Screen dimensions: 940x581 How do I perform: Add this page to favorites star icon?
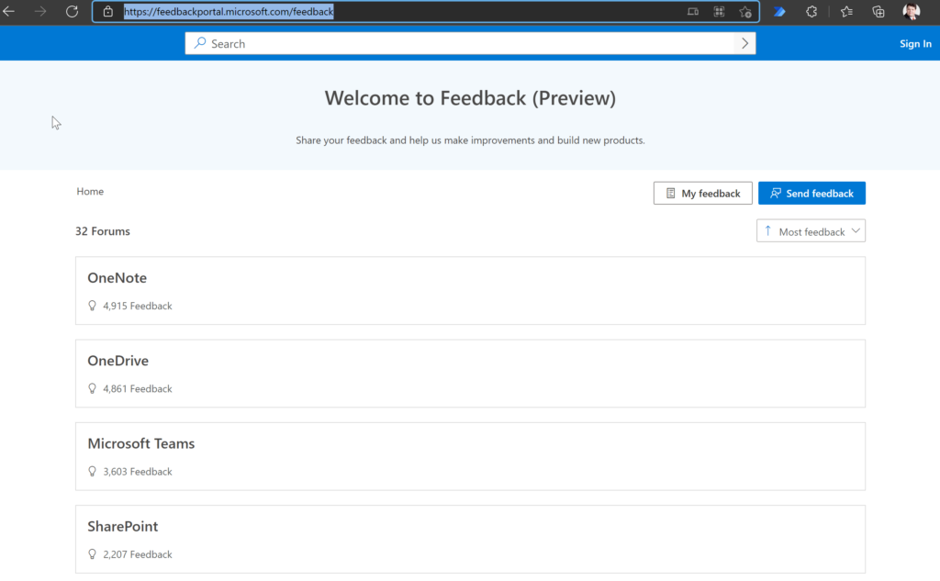(745, 11)
